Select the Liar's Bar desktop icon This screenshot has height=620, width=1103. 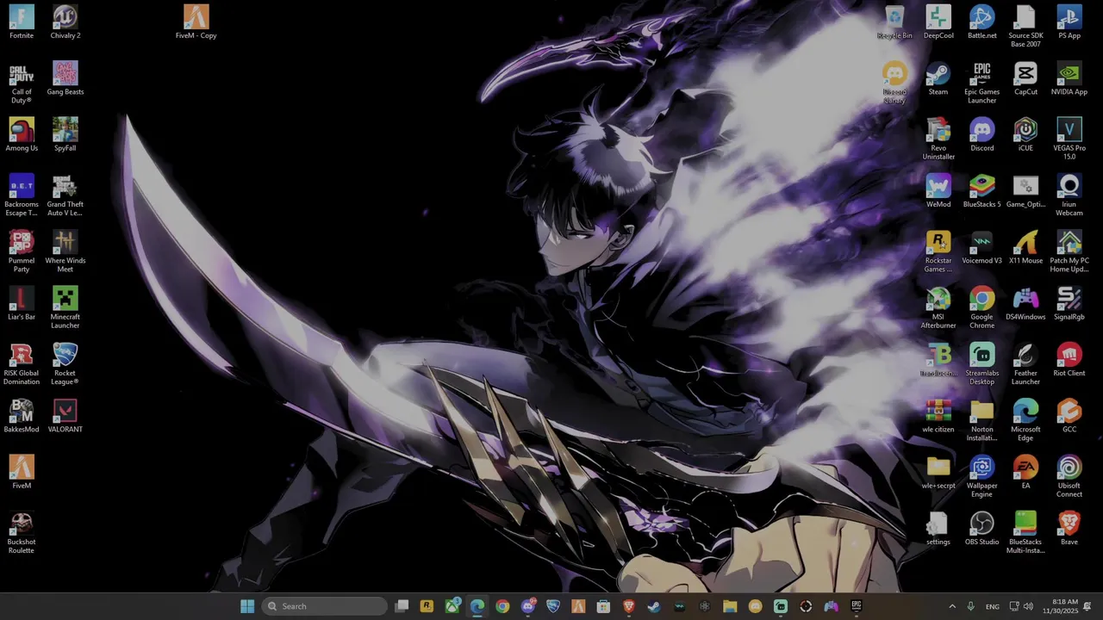(22, 303)
